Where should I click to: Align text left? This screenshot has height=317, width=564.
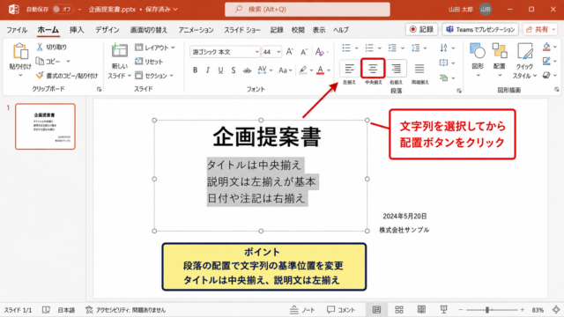pos(349,69)
